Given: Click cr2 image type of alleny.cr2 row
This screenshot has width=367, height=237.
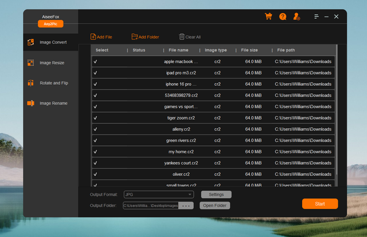Looking at the screenshot, I should pos(217,129).
